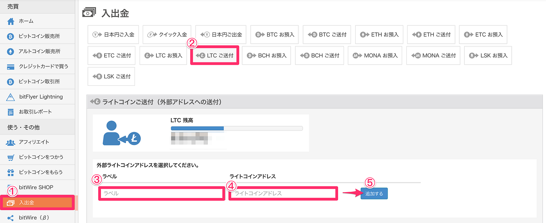Click ETH お預入 button

379,34
